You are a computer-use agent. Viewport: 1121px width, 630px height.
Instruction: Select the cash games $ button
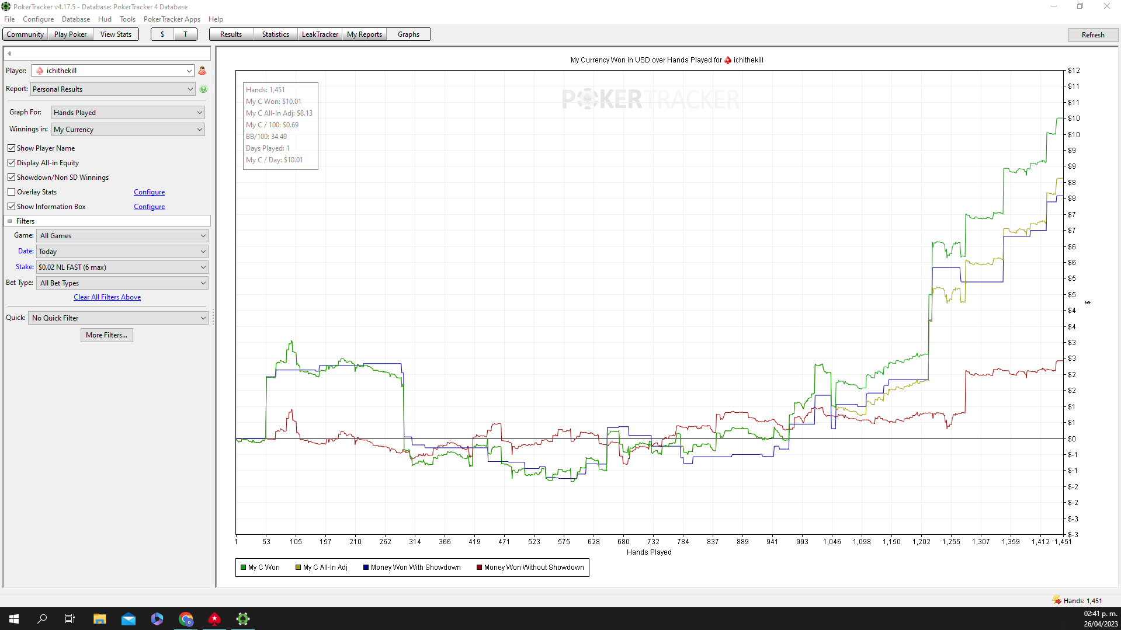162,34
